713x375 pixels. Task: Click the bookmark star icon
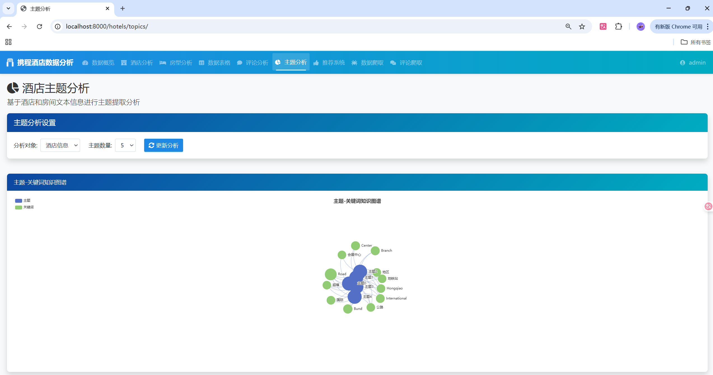582,27
